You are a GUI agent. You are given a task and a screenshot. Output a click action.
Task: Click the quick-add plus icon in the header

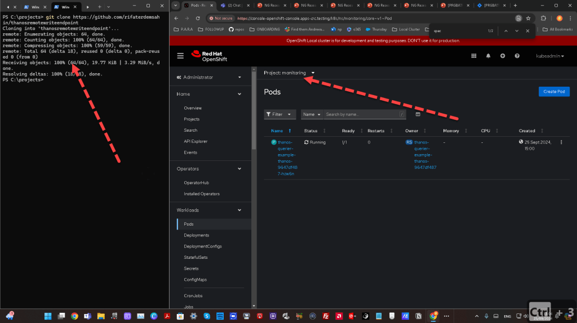tap(502, 56)
